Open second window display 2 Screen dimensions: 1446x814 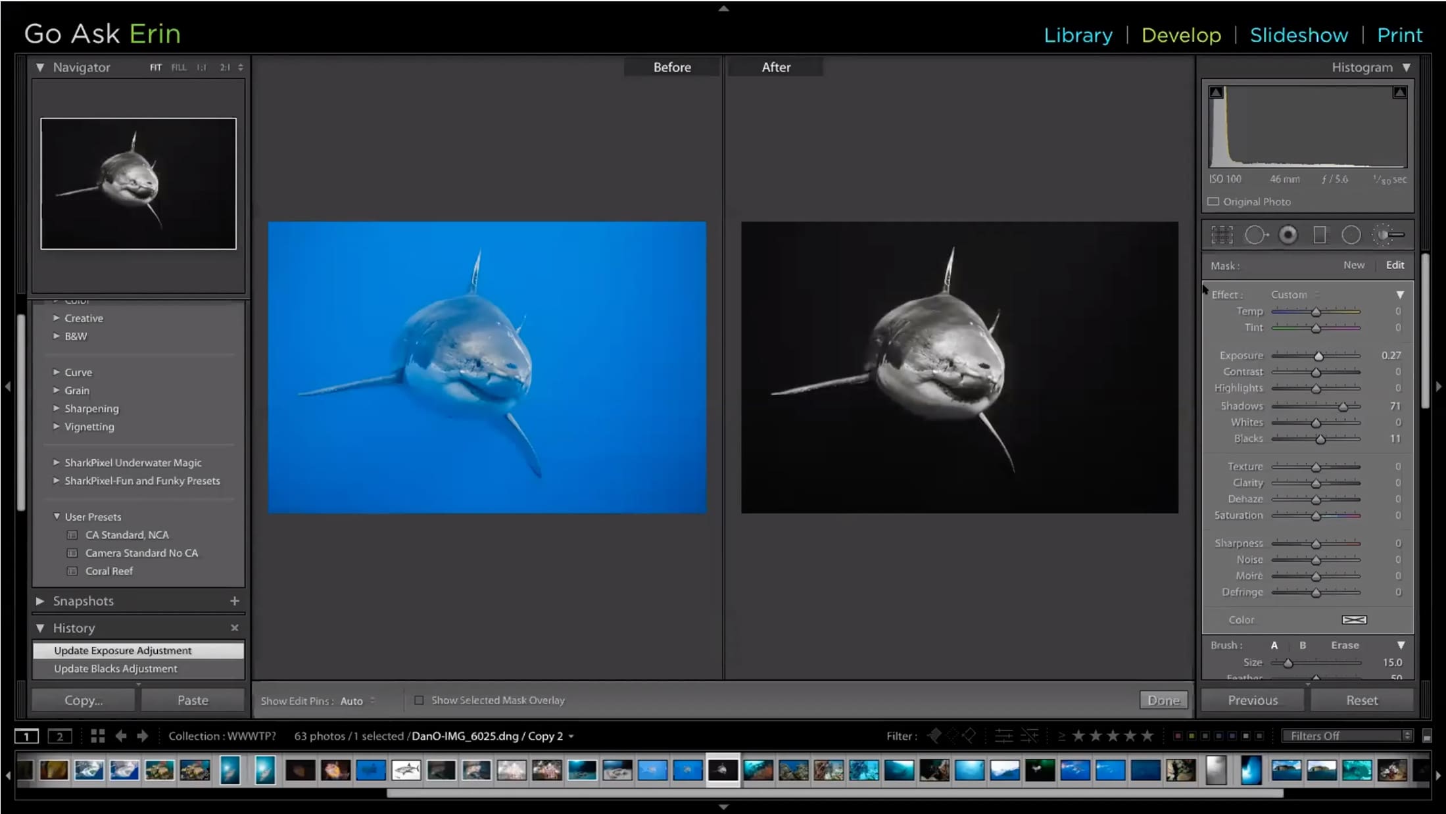point(60,736)
